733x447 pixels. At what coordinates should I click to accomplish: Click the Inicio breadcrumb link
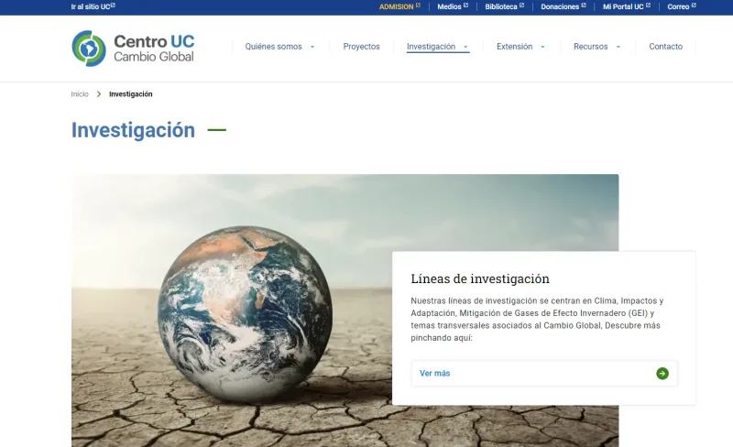click(80, 94)
